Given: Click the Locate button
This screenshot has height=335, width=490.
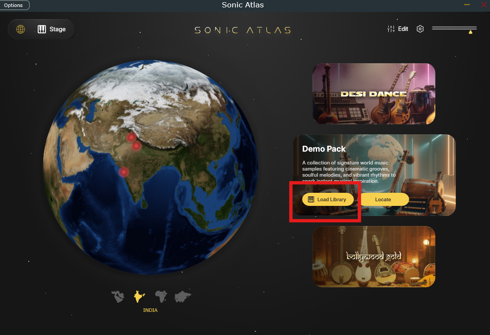Looking at the screenshot, I should (383, 199).
